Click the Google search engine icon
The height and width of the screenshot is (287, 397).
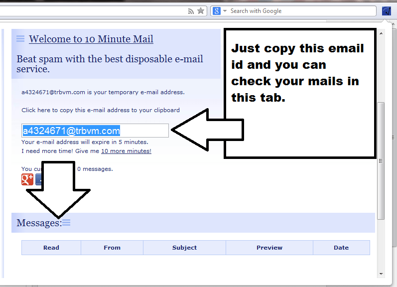click(217, 11)
